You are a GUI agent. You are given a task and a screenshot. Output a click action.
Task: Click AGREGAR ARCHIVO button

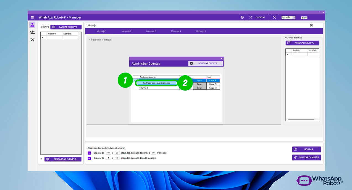point(302,43)
